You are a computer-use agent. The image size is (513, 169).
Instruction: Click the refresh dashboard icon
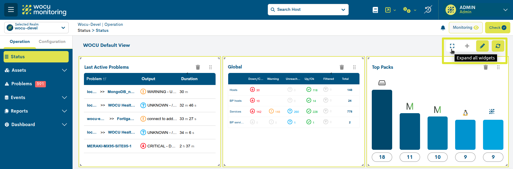click(x=498, y=46)
